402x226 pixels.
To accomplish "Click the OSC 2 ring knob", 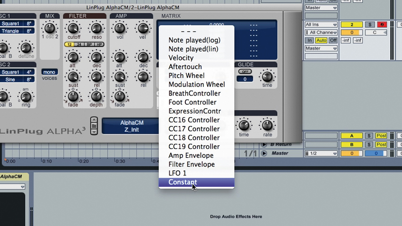I will [x=26, y=96].
